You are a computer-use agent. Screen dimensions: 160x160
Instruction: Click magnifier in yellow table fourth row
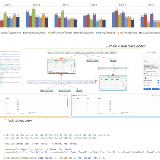tap(18, 109)
